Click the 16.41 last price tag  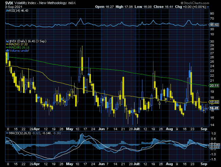pos(214,108)
